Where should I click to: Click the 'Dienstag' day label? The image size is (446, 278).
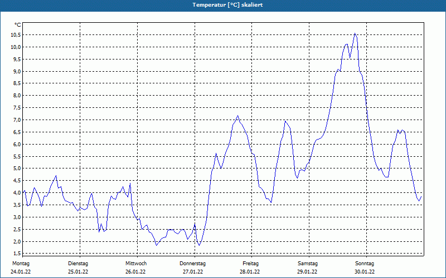coord(78,264)
